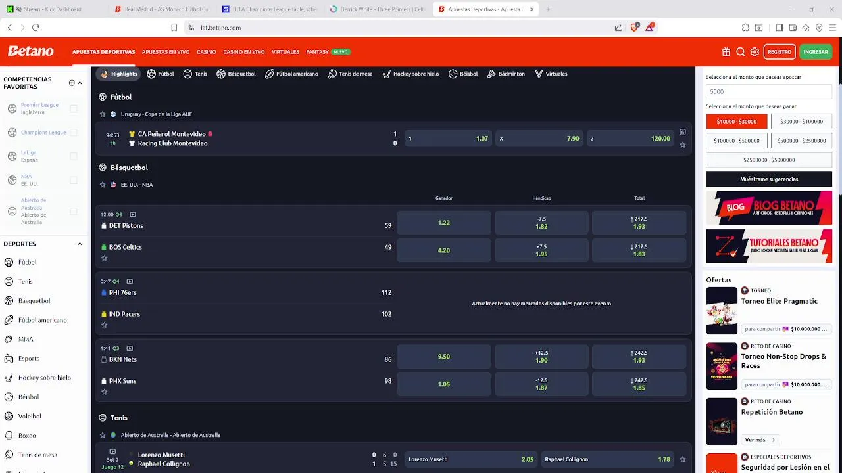Switch to the Fútbol tab
Screen dimensions: 842x473
pos(161,74)
